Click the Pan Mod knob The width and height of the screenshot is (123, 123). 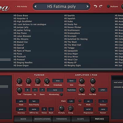93,90
